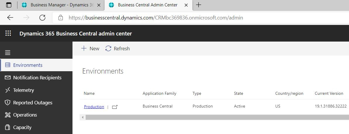
Task: Close the Business Manager browser tab
Action: pyautogui.click(x=99, y=5)
